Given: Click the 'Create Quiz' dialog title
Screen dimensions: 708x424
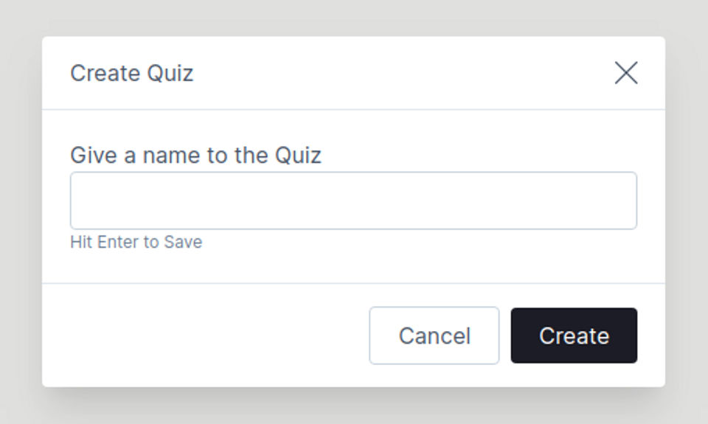Looking at the screenshot, I should [131, 74].
